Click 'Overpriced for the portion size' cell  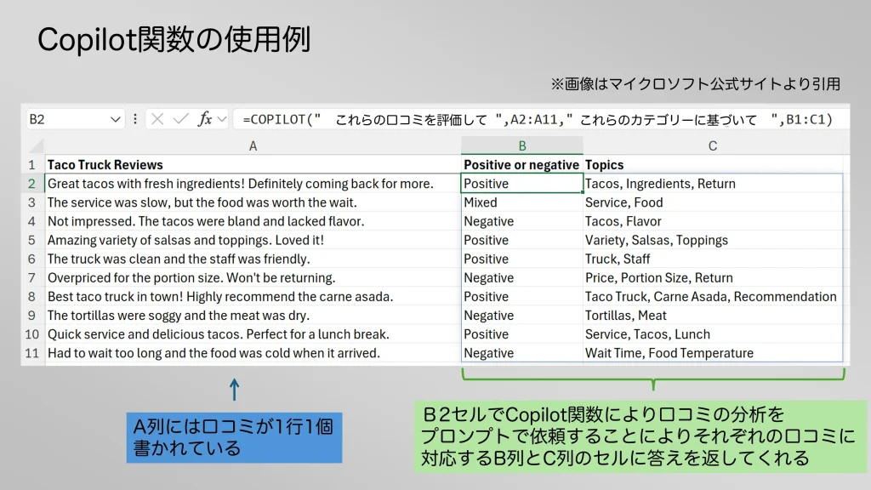pyautogui.click(x=253, y=278)
